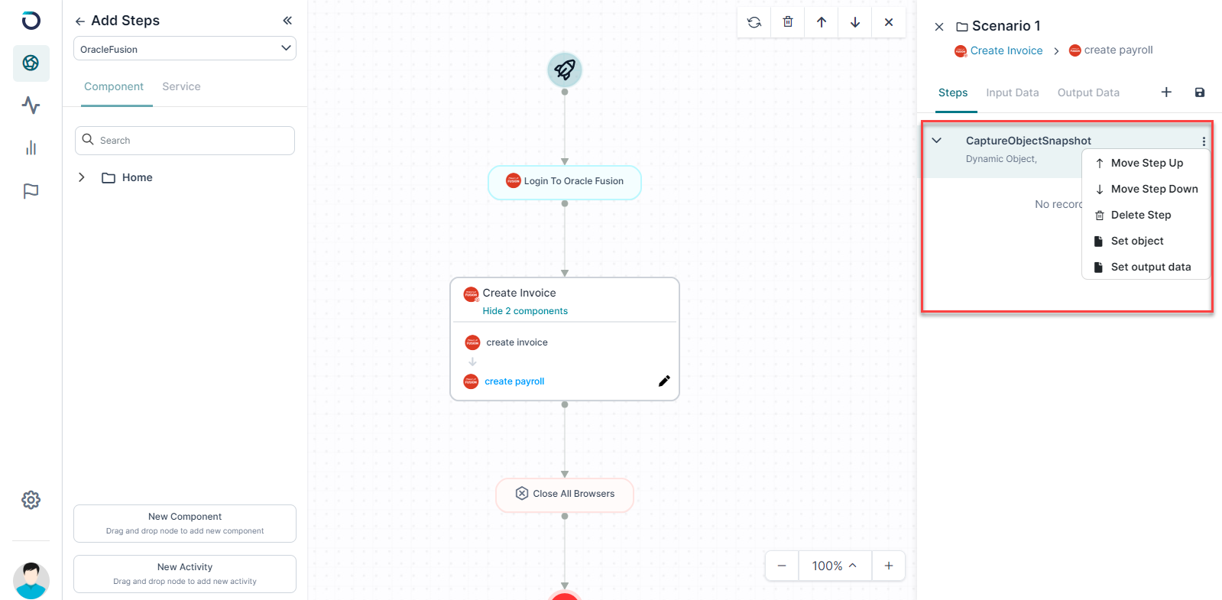Click the CaptureObjectSnapshot step name
Viewport: 1222px width, 600px height.
point(1028,141)
